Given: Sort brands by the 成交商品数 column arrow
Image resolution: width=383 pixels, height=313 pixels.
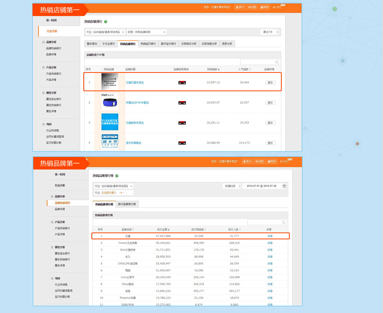Looking at the screenshot, I should 205,229.
